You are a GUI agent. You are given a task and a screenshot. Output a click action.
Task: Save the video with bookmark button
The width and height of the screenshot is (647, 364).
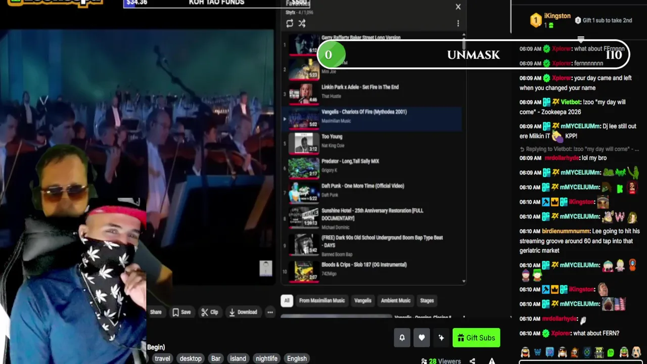point(181,312)
